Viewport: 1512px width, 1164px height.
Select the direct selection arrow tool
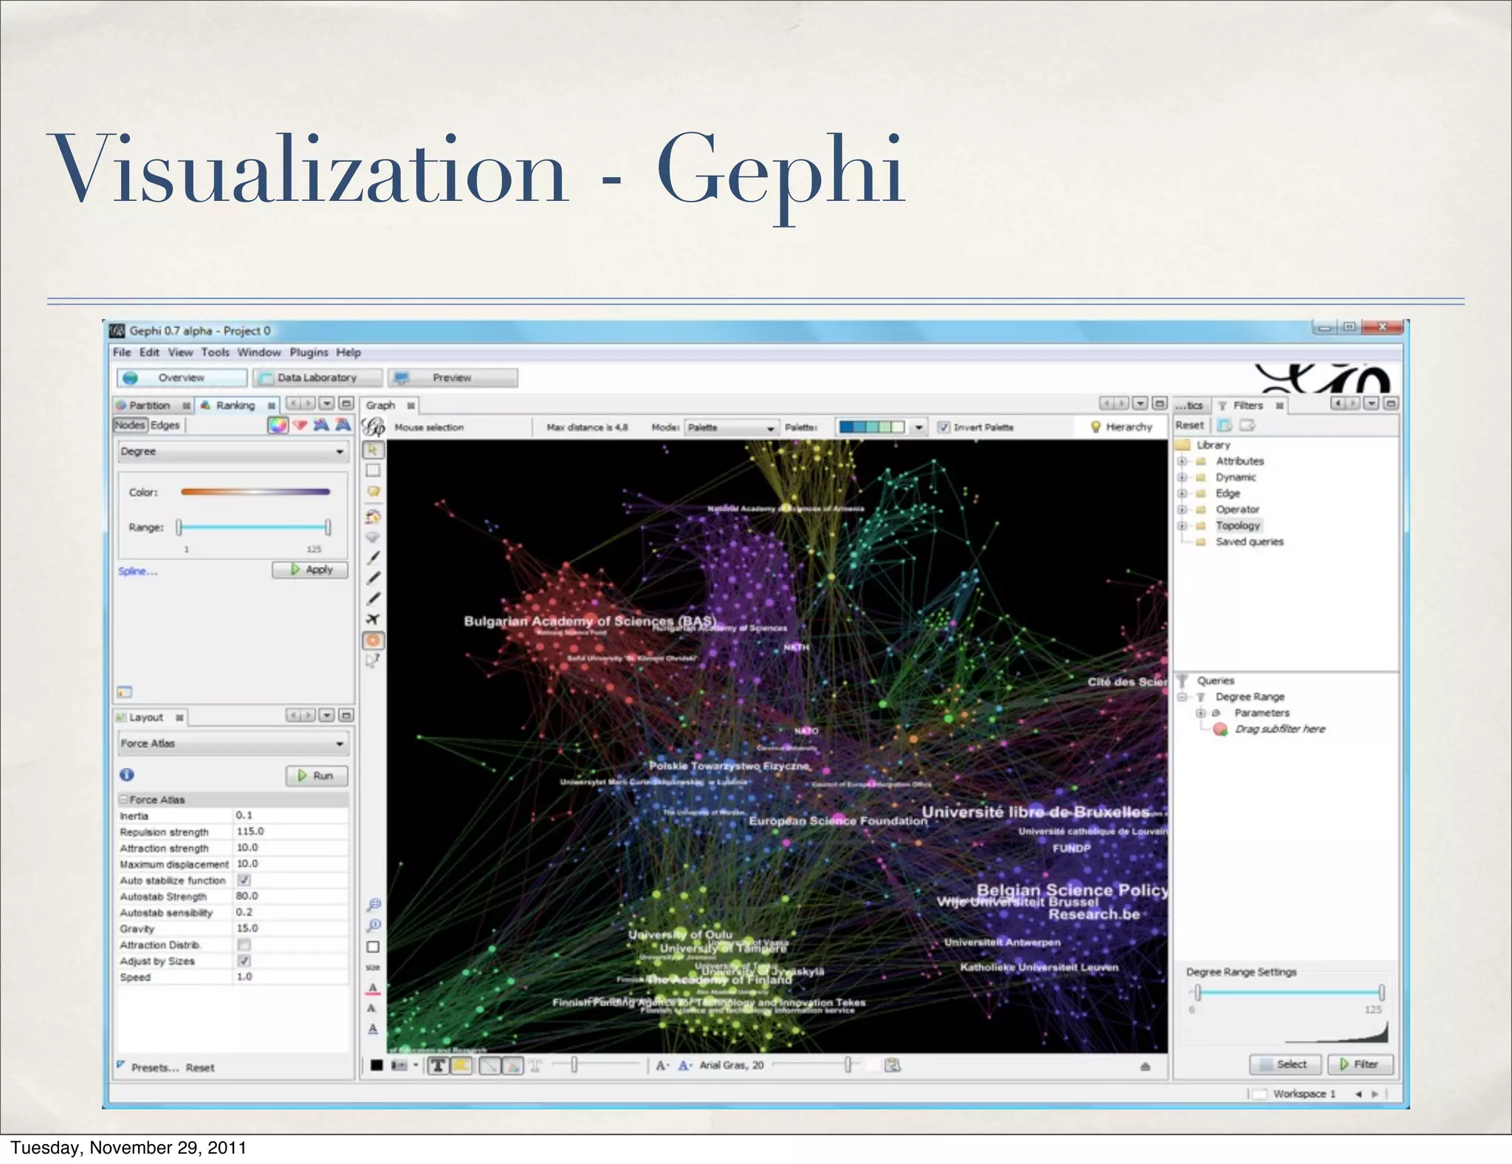point(373,450)
